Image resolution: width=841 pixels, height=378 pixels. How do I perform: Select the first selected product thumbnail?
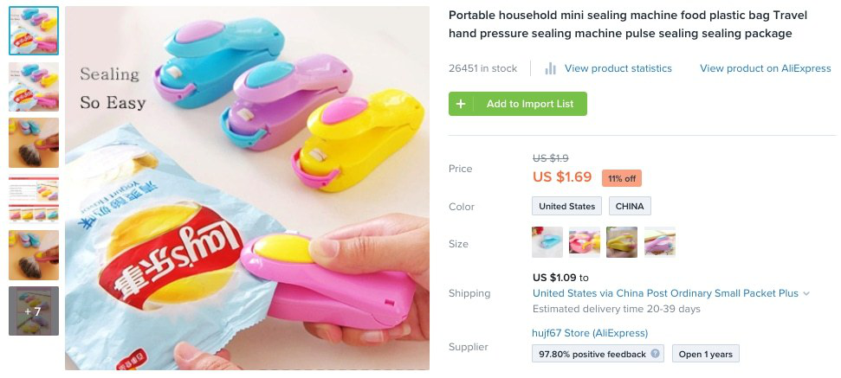pyautogui.click(x=34, y=31)
